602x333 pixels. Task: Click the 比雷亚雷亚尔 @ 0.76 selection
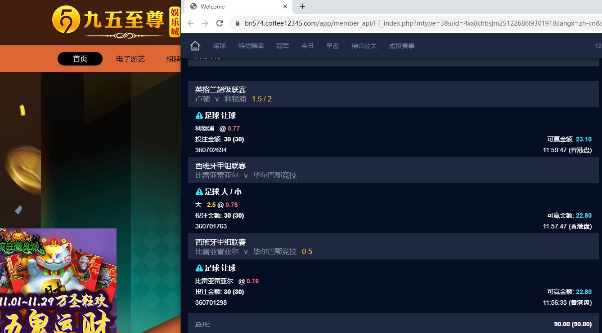[227, 281]
